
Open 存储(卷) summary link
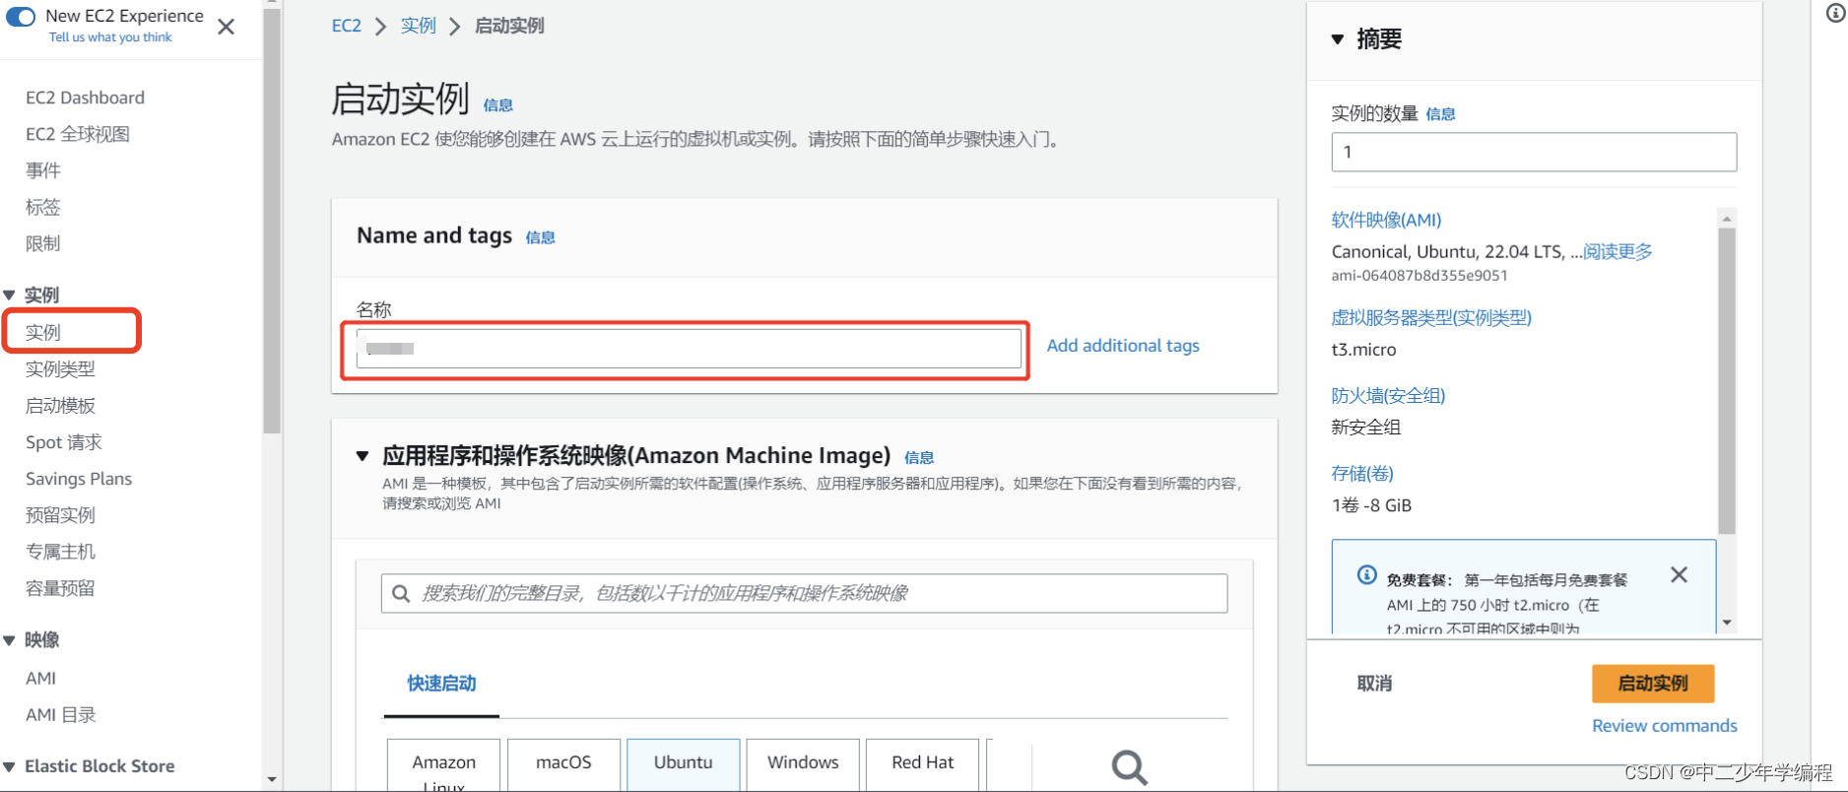pyautogui.click(x=1362, y=473)
